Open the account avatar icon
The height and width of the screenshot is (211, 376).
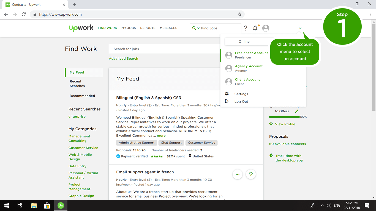265,28
